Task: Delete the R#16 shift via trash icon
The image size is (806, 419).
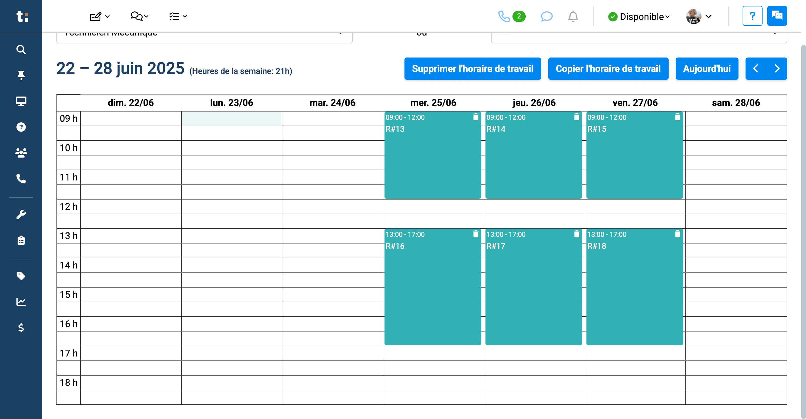Action: pyautogui.click(x=475, y=234)
